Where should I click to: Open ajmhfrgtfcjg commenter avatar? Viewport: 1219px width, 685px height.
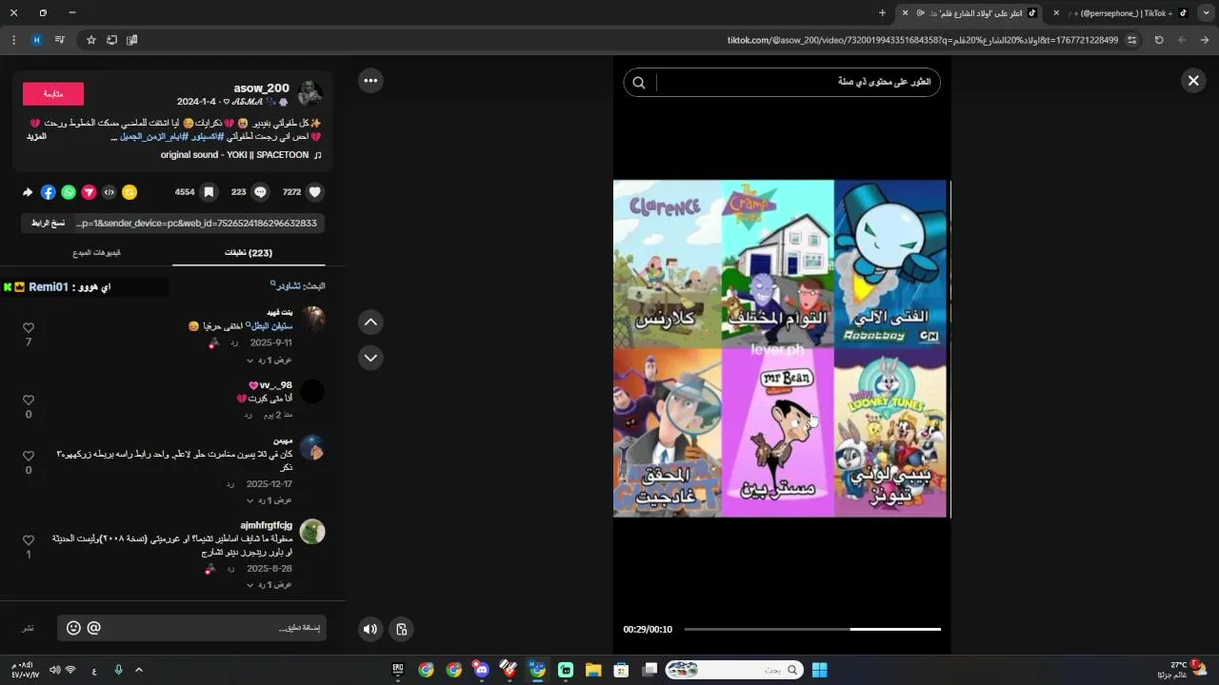pos(312,532)
